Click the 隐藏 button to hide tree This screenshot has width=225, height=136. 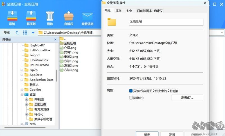[x=6, y=32]
